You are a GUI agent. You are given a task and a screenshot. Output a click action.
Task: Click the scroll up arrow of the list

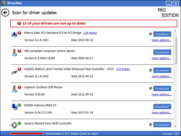pyautogui.click(x=175, y=31)
